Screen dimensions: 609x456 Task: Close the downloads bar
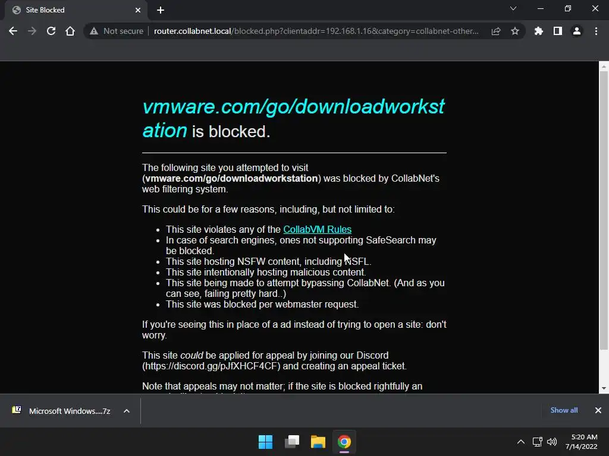click(598, 410)
